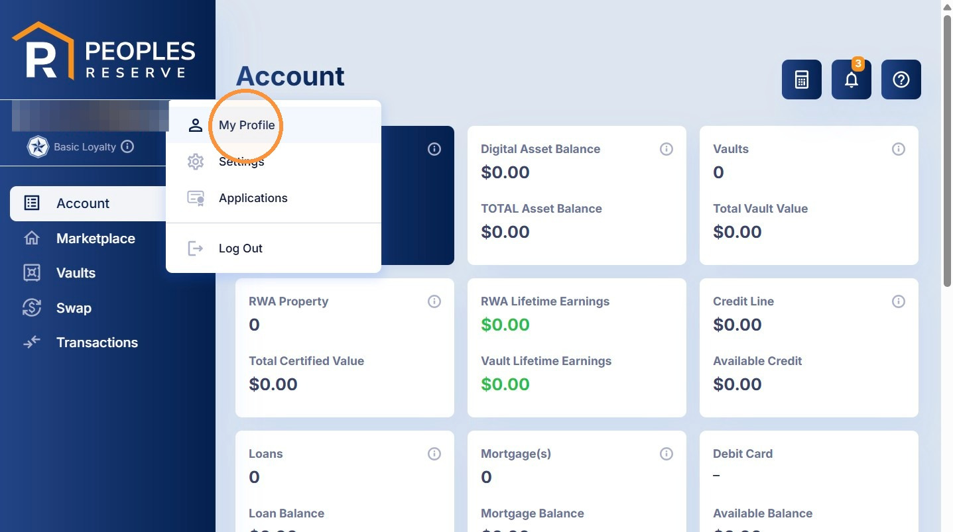The width and height of the screenshot is (953, 532).
Task: Click the help question mark button
Action: point(901,80)
